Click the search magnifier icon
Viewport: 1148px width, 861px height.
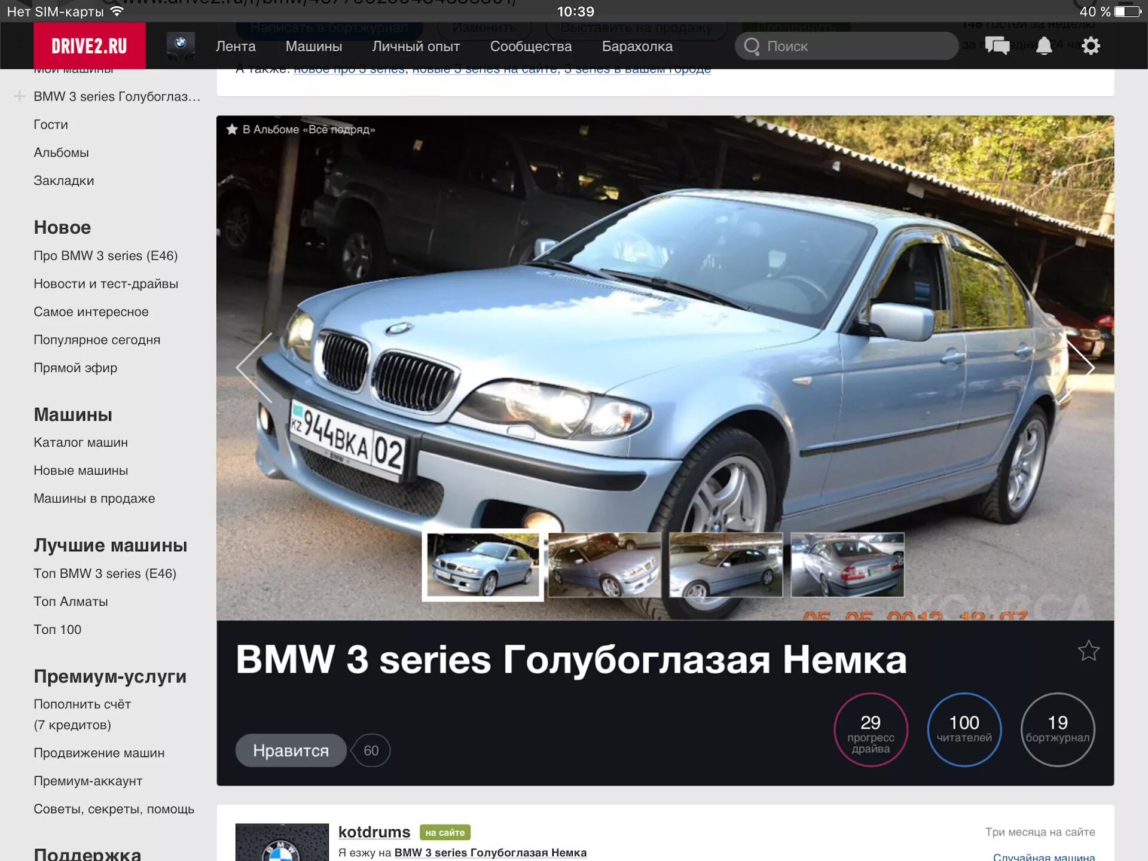tap(752, 46)
